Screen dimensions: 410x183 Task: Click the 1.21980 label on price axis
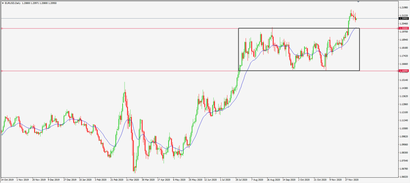[404, 7]
